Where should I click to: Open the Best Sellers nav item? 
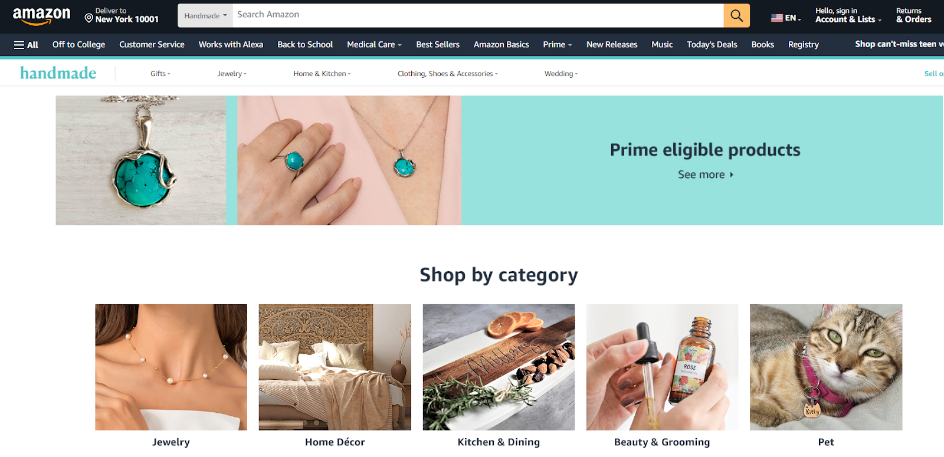438,45
